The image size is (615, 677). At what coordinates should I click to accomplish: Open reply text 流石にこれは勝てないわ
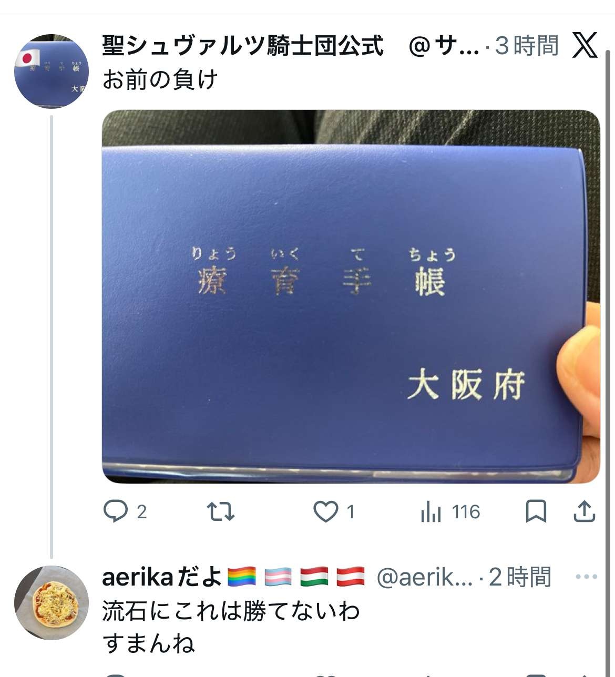[x=231, y=611]
